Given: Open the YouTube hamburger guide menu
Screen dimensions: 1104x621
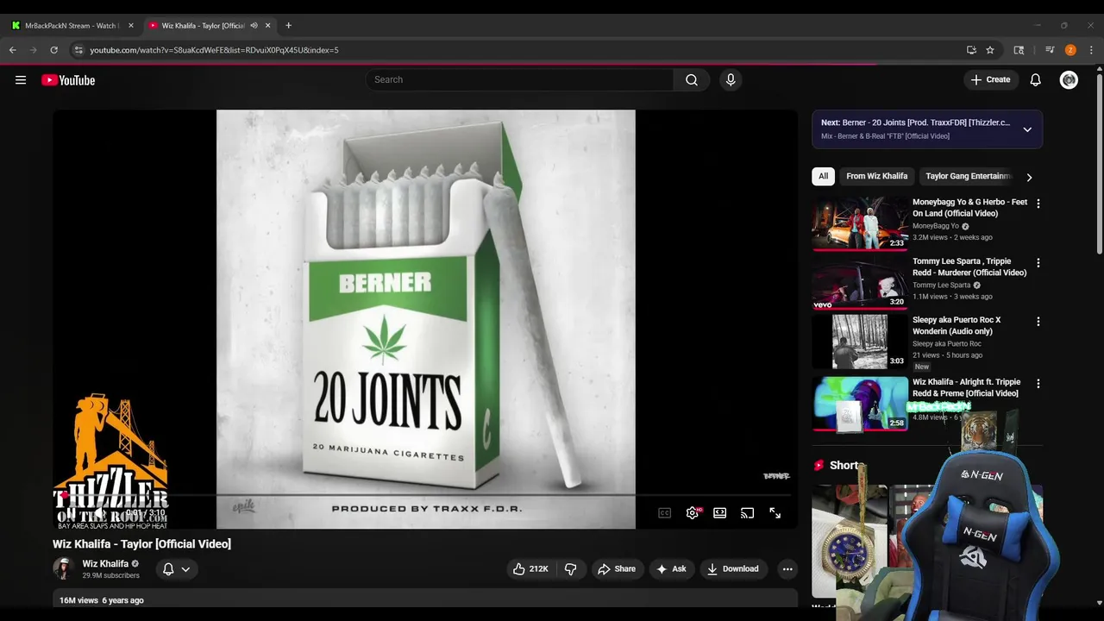Looking at the screenshot, I should [21, 80].
